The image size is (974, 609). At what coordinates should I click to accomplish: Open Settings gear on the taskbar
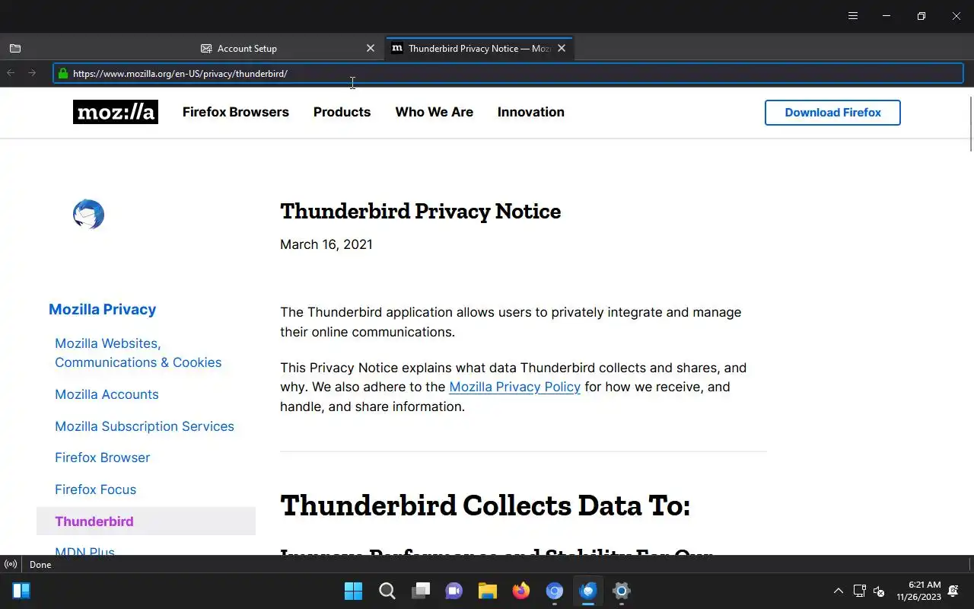point(622,591)
